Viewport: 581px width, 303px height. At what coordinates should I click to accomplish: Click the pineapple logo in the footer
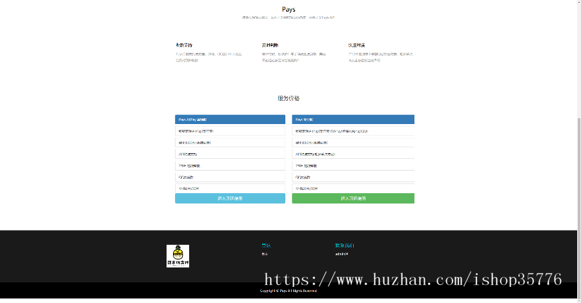178,256
